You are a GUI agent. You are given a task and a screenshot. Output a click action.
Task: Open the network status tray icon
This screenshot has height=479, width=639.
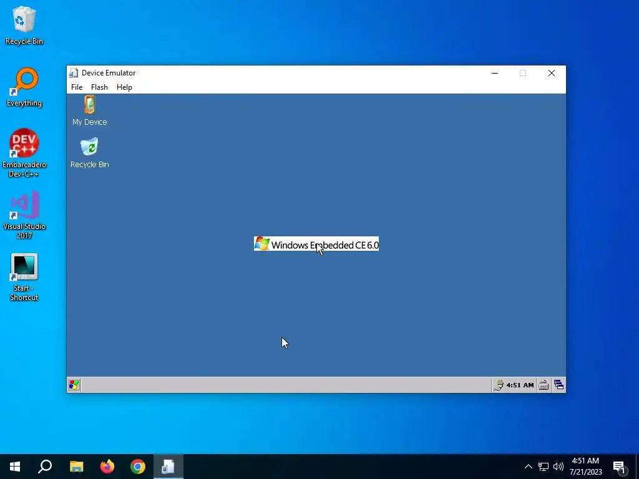tap(544, 467)
